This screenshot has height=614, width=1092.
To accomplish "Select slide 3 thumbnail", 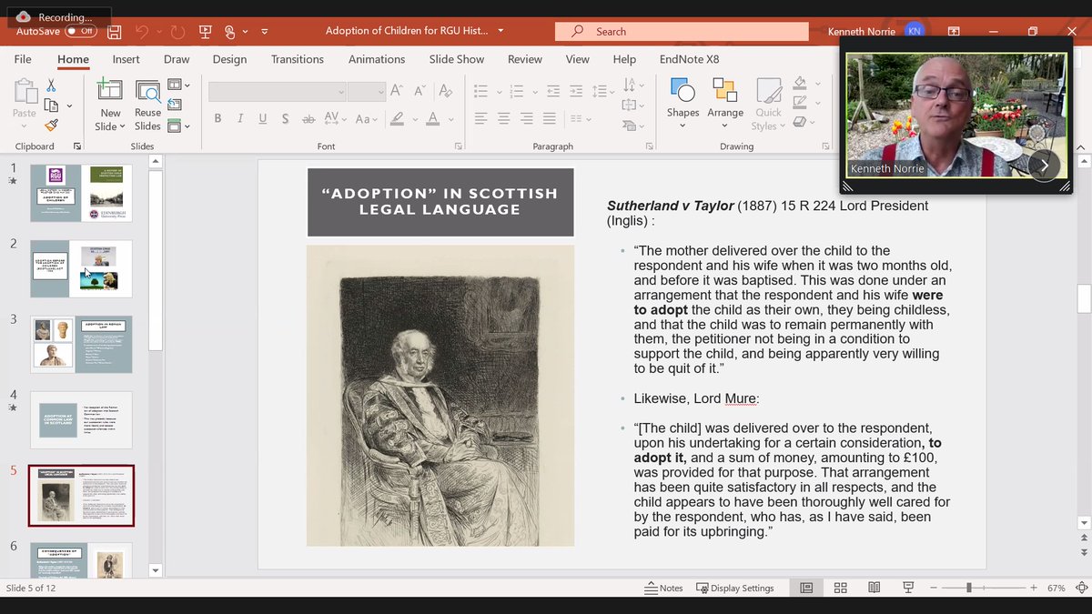I will coord(81,344).
